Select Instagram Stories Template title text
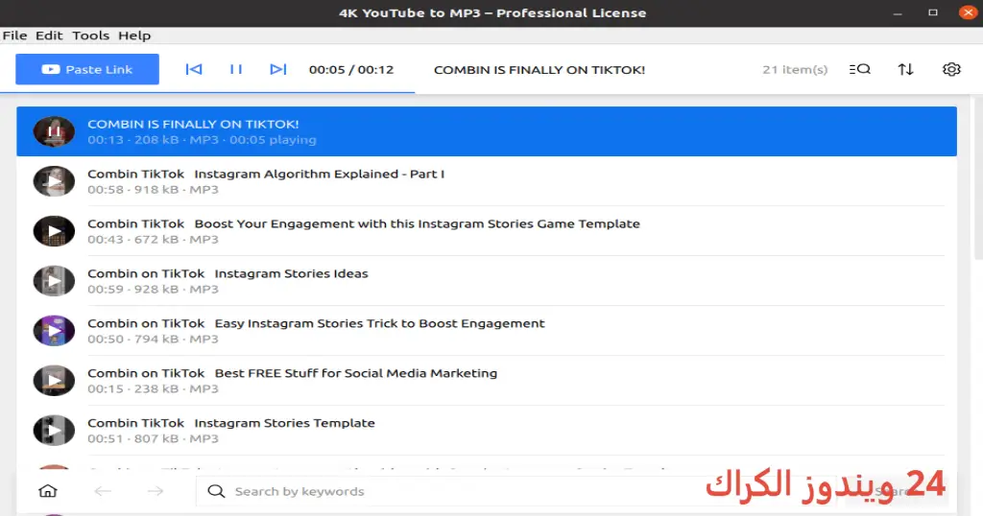Screen dimensions: 983x516 230,423
